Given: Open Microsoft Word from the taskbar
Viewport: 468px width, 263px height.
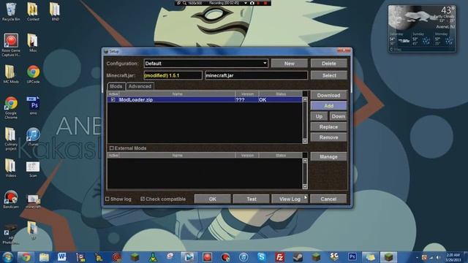Looking at the screenshot, I should [61, 257].
